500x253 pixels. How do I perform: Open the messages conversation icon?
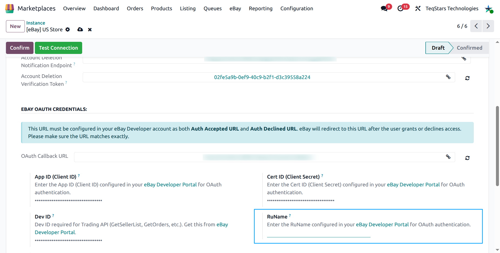coord(384,8)
